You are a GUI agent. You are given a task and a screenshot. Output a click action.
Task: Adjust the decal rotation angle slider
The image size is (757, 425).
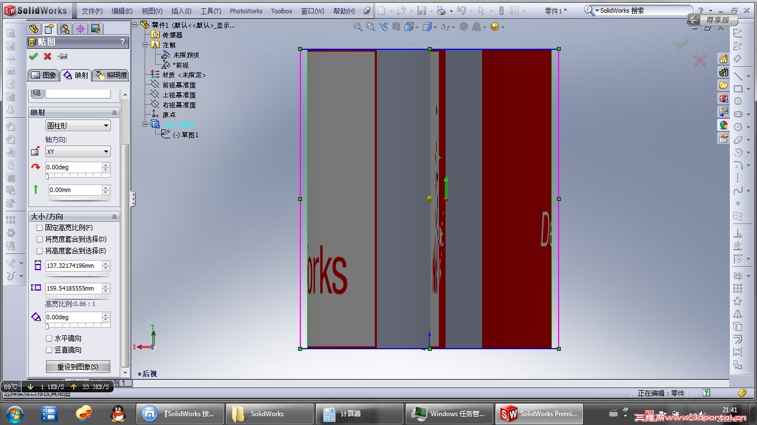click(x=78, y=326)
